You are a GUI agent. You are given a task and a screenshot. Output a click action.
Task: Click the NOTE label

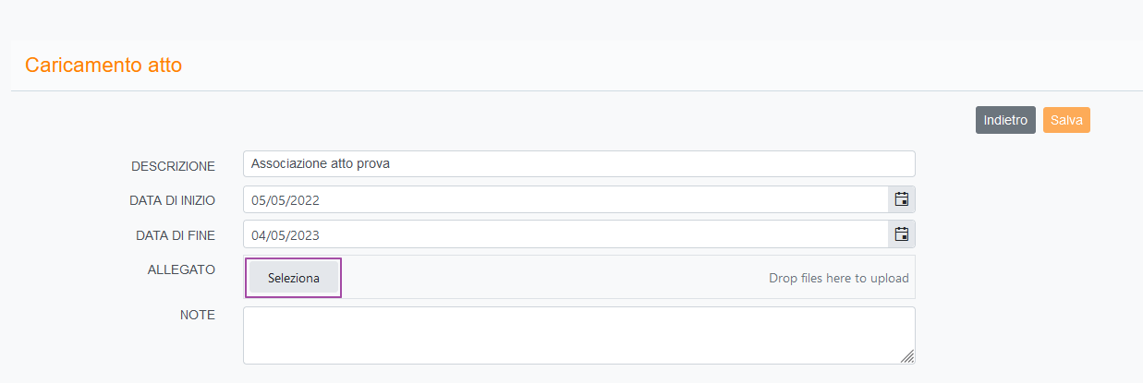[x=197, y=315]
